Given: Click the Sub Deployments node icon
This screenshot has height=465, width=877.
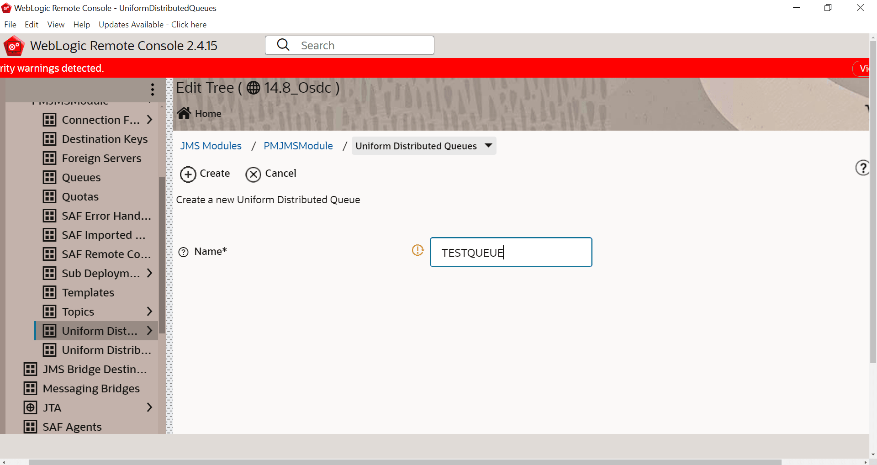Looking at the screenshot, I should point(49,273).
